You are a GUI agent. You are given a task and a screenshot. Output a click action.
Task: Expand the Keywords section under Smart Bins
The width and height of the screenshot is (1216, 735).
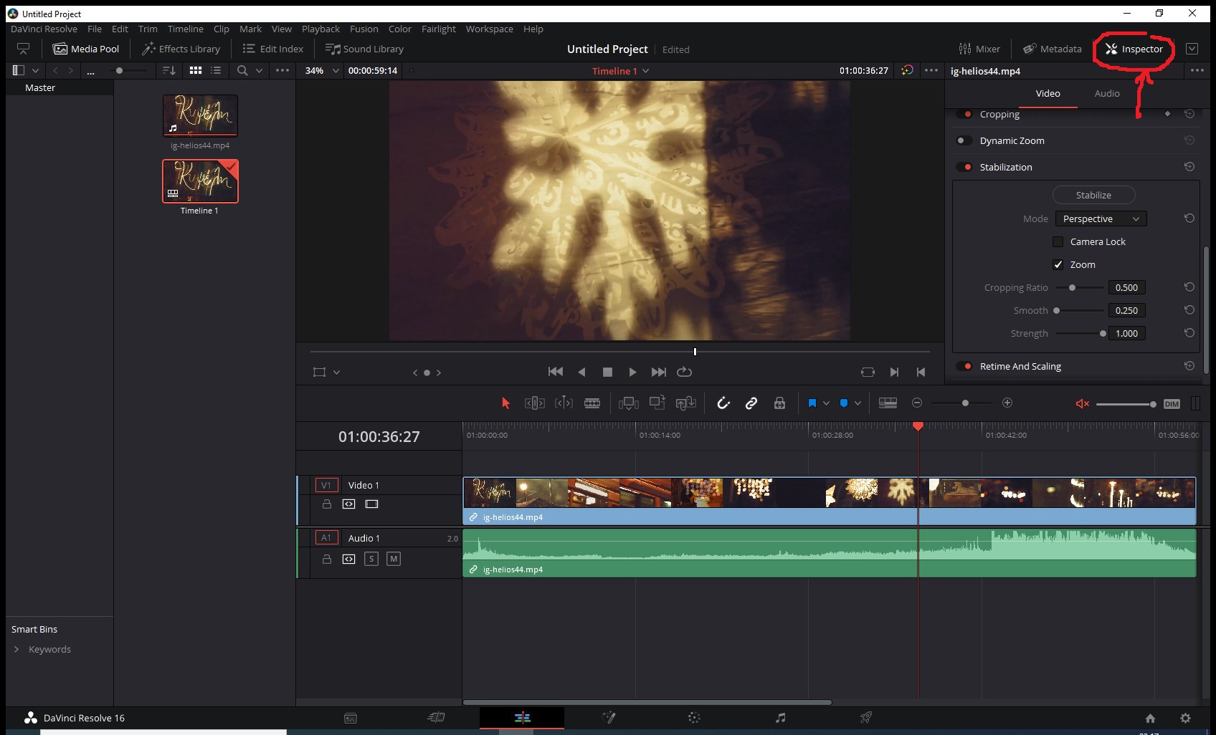(x=16, y=649)
